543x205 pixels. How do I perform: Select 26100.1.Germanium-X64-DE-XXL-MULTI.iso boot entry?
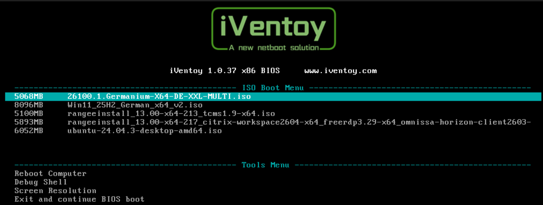(273, 96)
